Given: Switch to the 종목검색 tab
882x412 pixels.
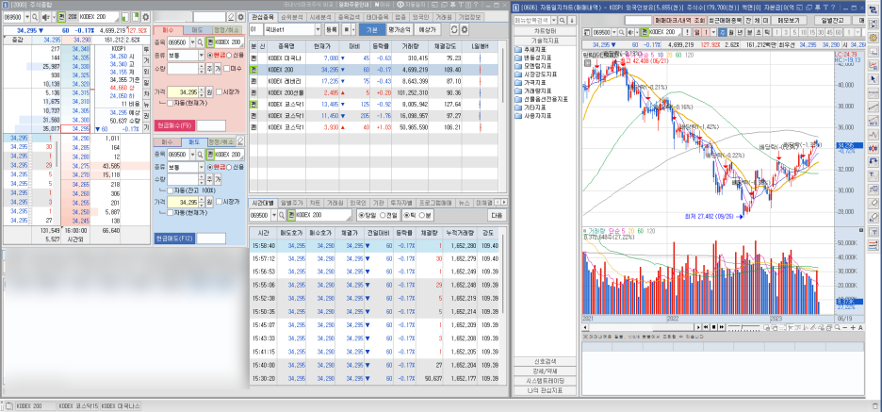Looking at the screenshot, I should (350, 18).
